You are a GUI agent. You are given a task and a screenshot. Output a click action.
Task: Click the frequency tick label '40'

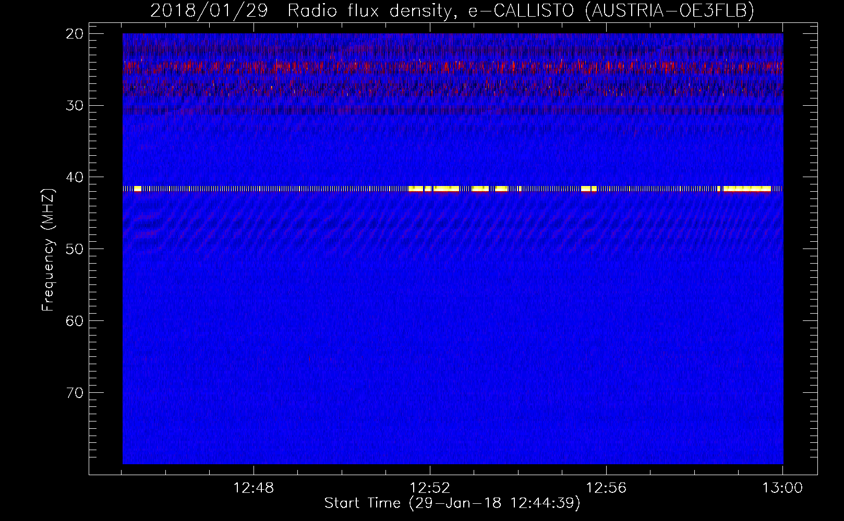tap(75, 177)
